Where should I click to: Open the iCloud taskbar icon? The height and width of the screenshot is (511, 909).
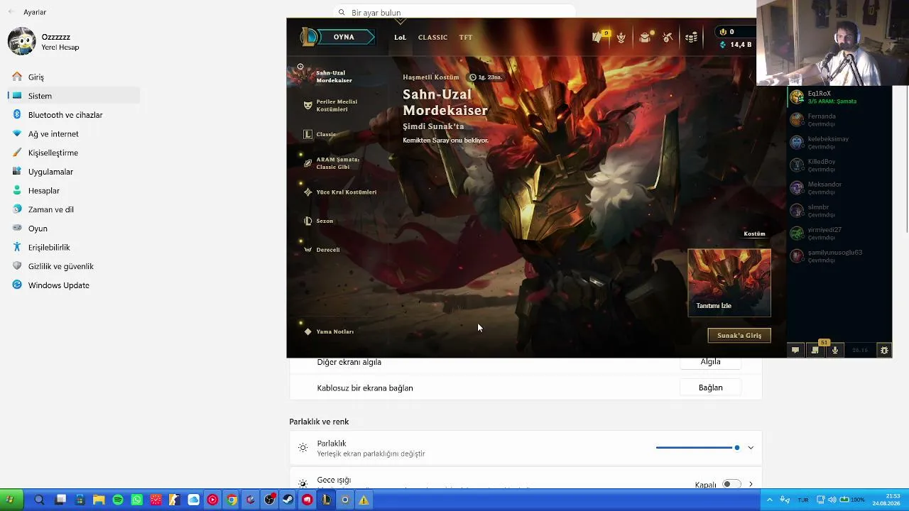tap(194, 500)
